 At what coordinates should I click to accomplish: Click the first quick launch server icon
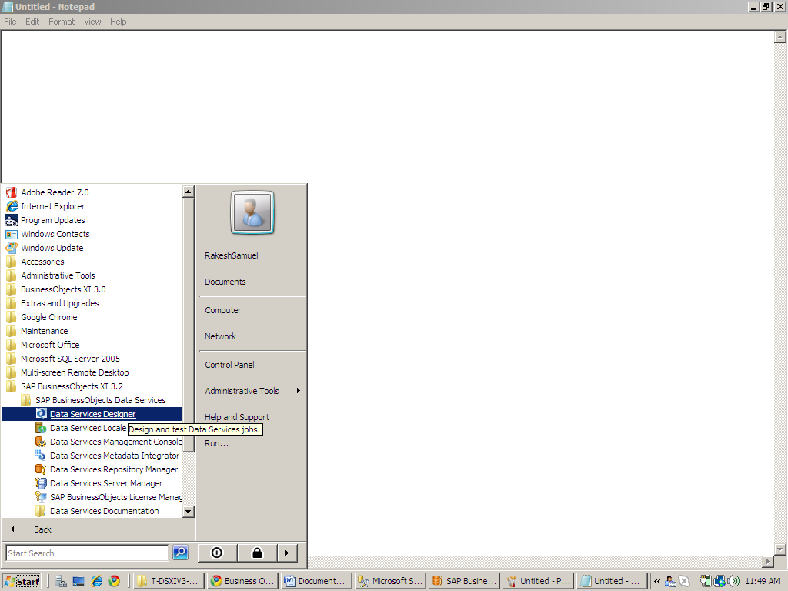point(62,581)
